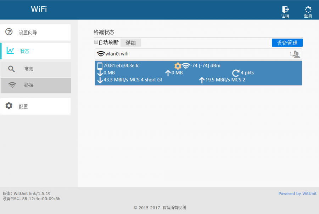Viewport: 319px width, 214px height.
Task: Click the gear icon beside 配置
Action: coord(9,106)
